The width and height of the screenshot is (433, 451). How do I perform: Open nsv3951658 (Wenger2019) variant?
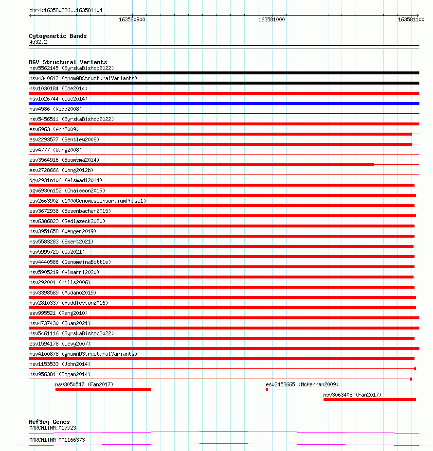63,231
